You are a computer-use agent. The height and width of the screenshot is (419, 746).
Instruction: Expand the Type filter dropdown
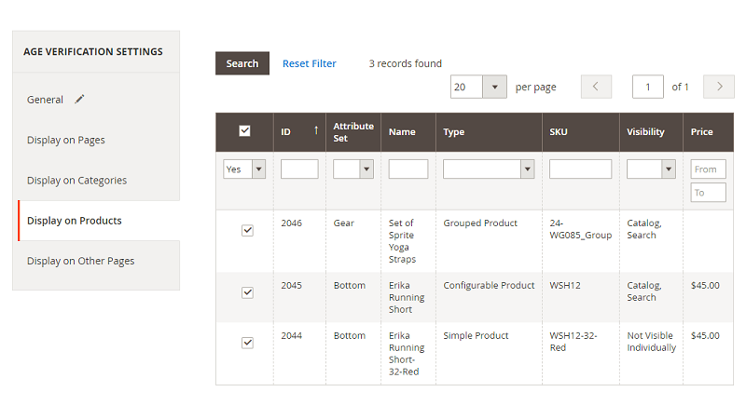[527, 169]
